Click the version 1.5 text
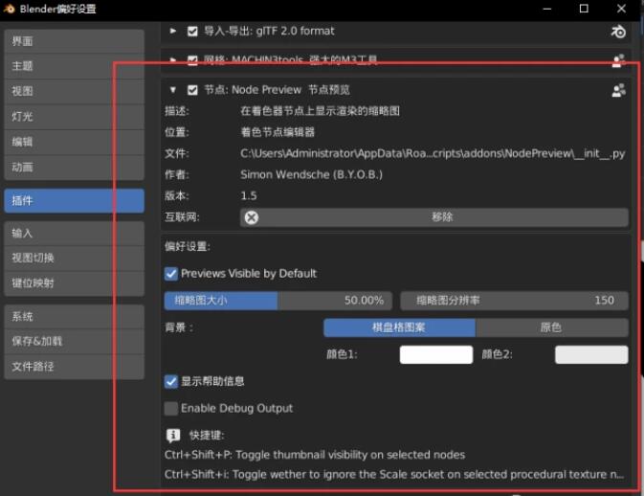Image resolution: width=644 pixels, height=496 pixels. [x=249, y=196]
